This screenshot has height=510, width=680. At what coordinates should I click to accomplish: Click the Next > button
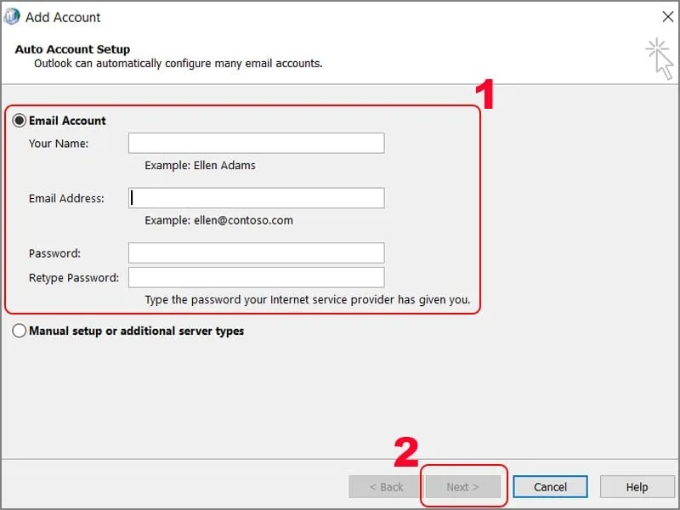(462, 487)
